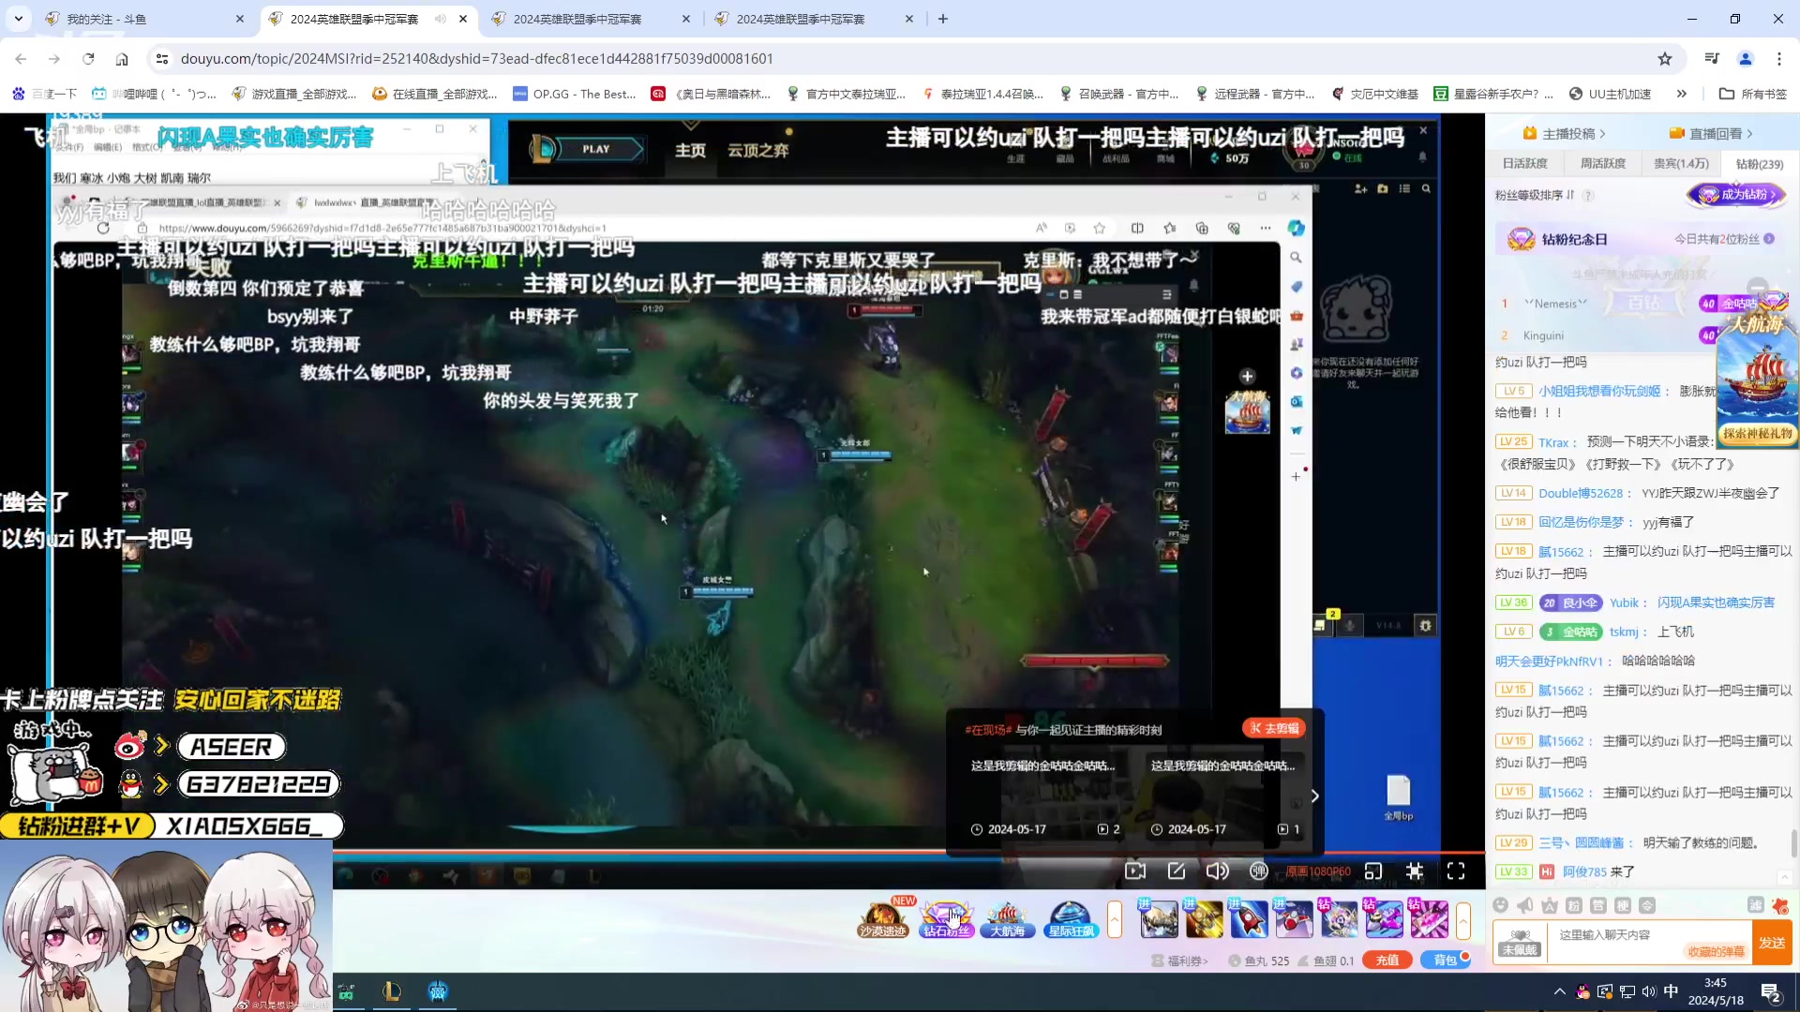Click the question mark help next to 粉丝等级排序
The height and width of the screenshot is (1012, 1800).
[x=1588, y=196]
